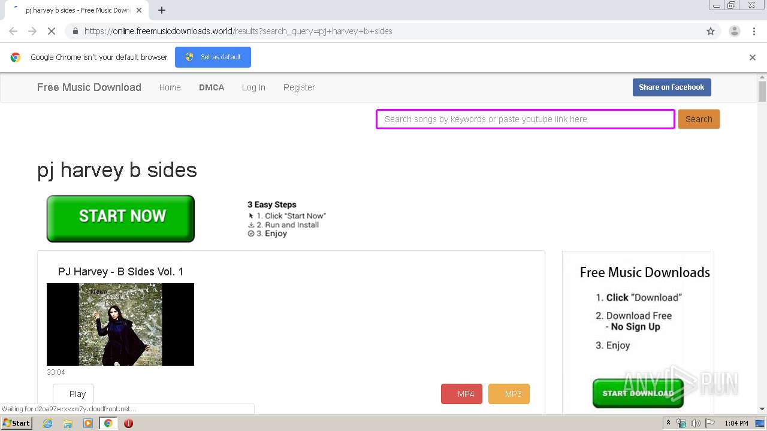Open a new browser tab
The image size is (767, 431).
click(x=162, y=10)
